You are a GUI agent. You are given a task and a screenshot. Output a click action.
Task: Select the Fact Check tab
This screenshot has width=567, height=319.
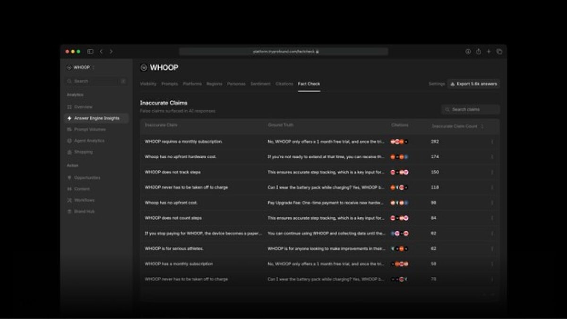(309, 84)
